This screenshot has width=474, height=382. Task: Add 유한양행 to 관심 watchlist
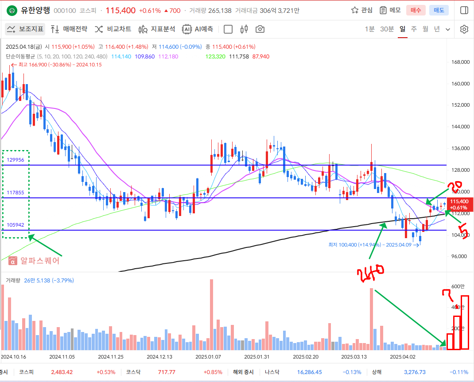pos(362,10)
